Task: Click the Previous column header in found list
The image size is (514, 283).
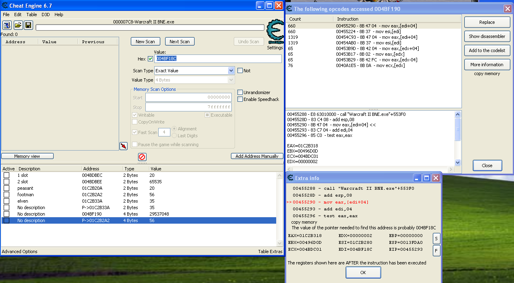Action: [97, 42]
